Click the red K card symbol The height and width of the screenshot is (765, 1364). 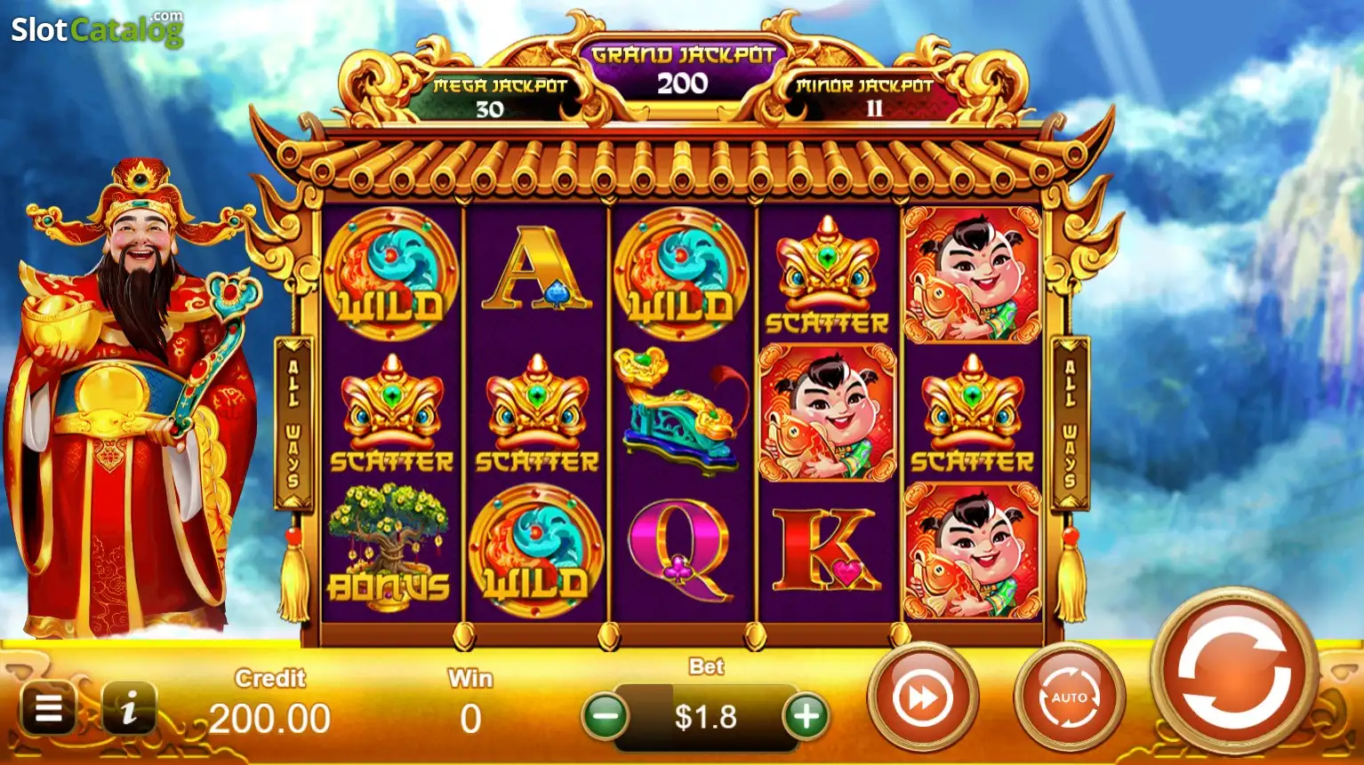coord(826,549)
